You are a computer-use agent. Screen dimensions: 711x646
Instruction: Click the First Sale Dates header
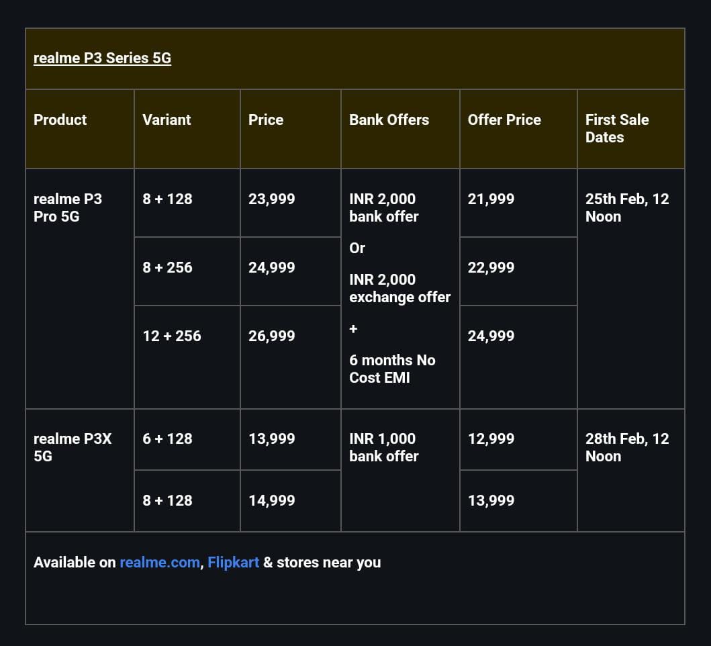tap(616, 128)
